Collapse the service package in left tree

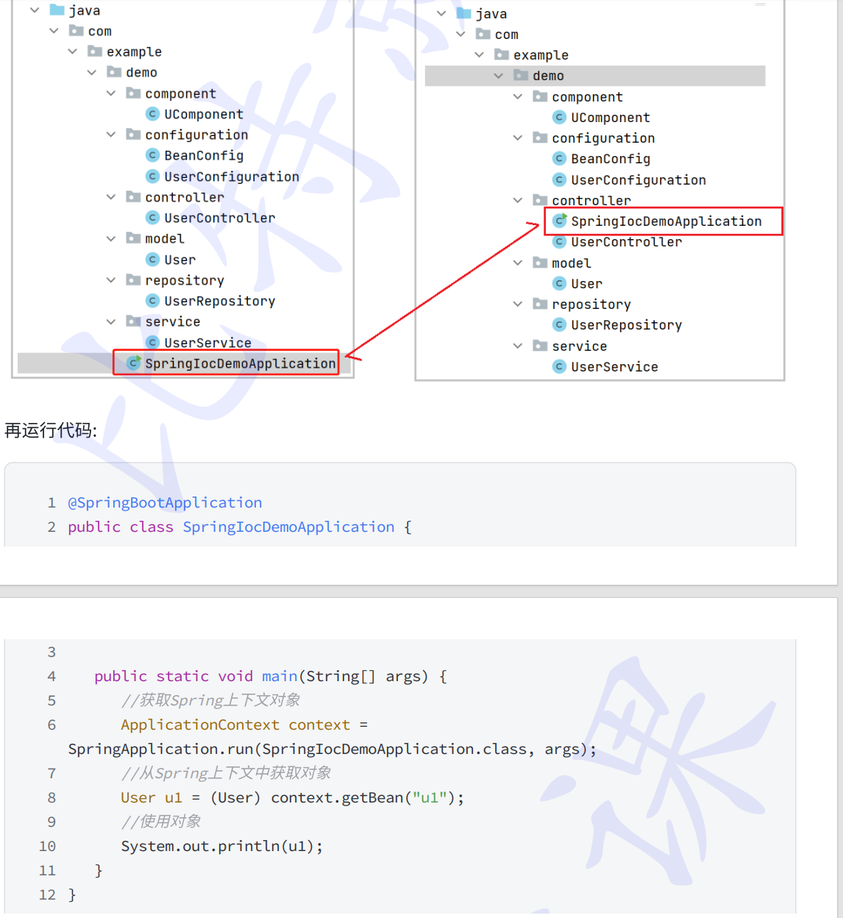coord(110,321)
